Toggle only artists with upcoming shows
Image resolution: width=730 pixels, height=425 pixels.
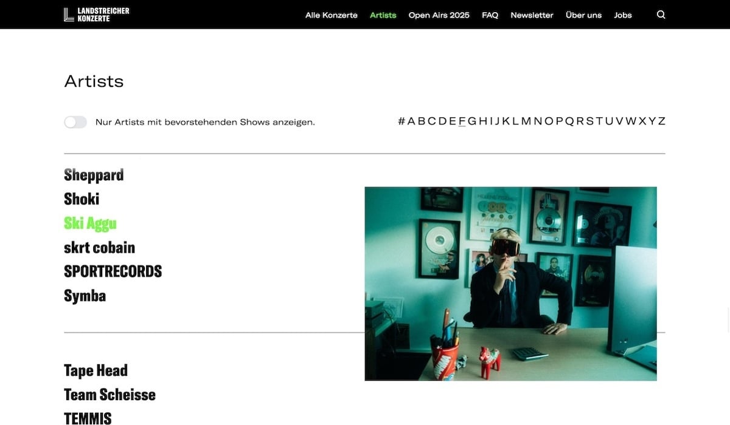coord(75,122)
